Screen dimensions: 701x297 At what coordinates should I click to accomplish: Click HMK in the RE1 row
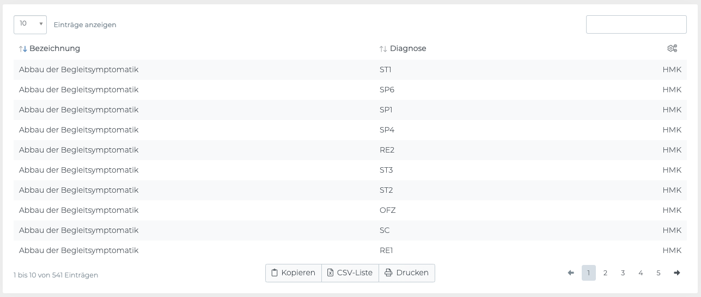pyautogui.click(x=672, y=250)
